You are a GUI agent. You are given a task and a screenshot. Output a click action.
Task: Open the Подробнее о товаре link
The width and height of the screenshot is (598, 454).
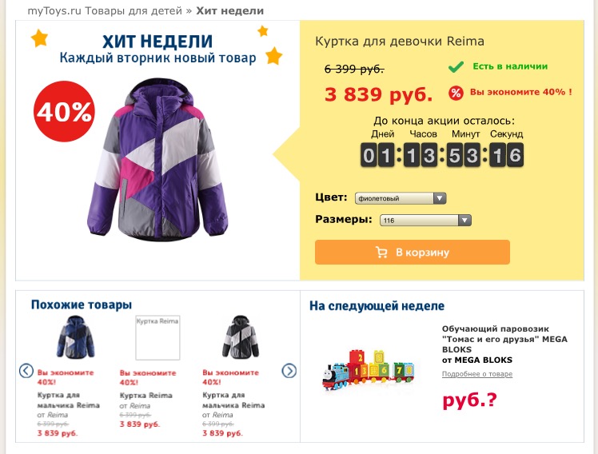coord(477,374)
